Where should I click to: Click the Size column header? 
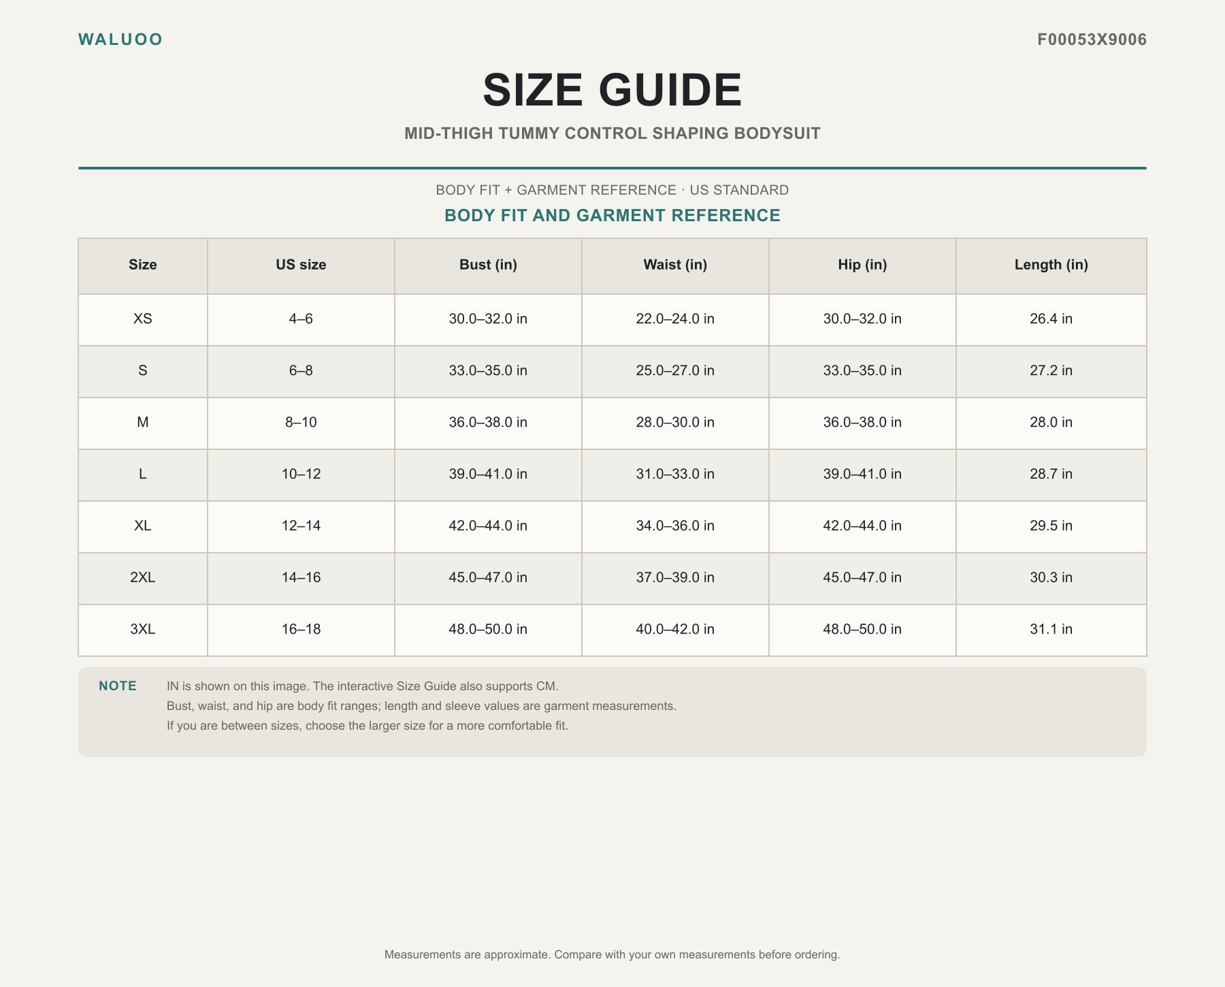(143, 265)
